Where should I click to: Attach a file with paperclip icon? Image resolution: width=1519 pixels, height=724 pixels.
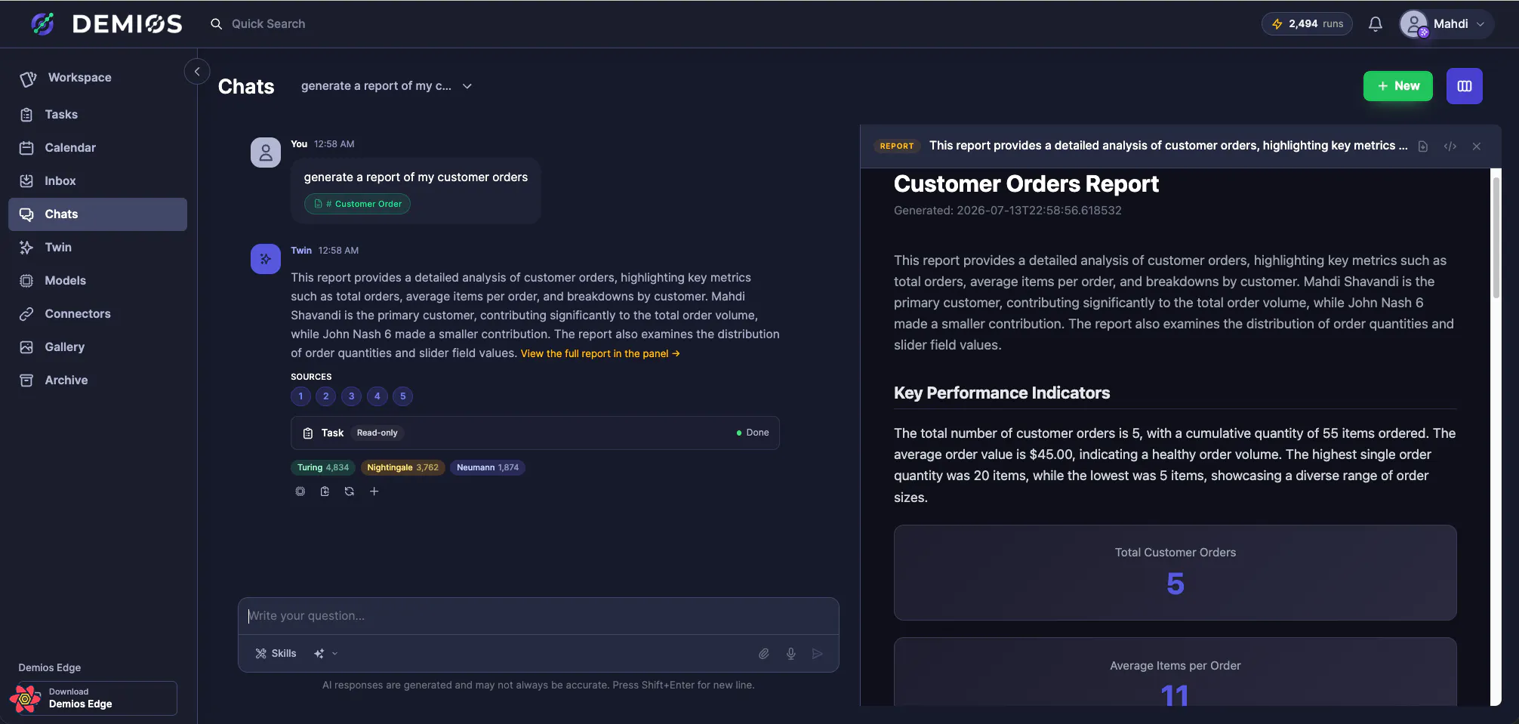point(764,654)
